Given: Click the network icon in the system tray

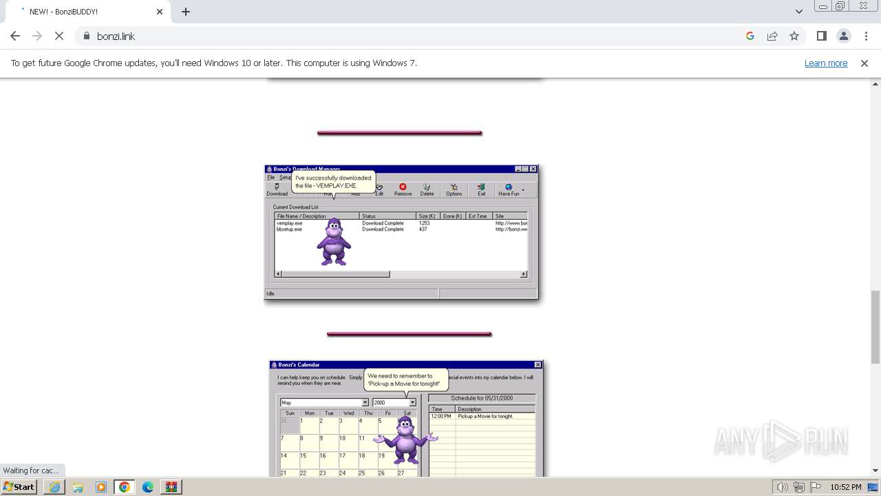Looking at the screenshot, I should [799, 487].
